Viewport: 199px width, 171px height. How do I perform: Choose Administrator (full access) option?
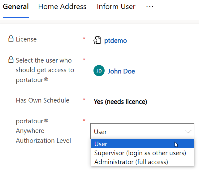click(x=142, y=162)
